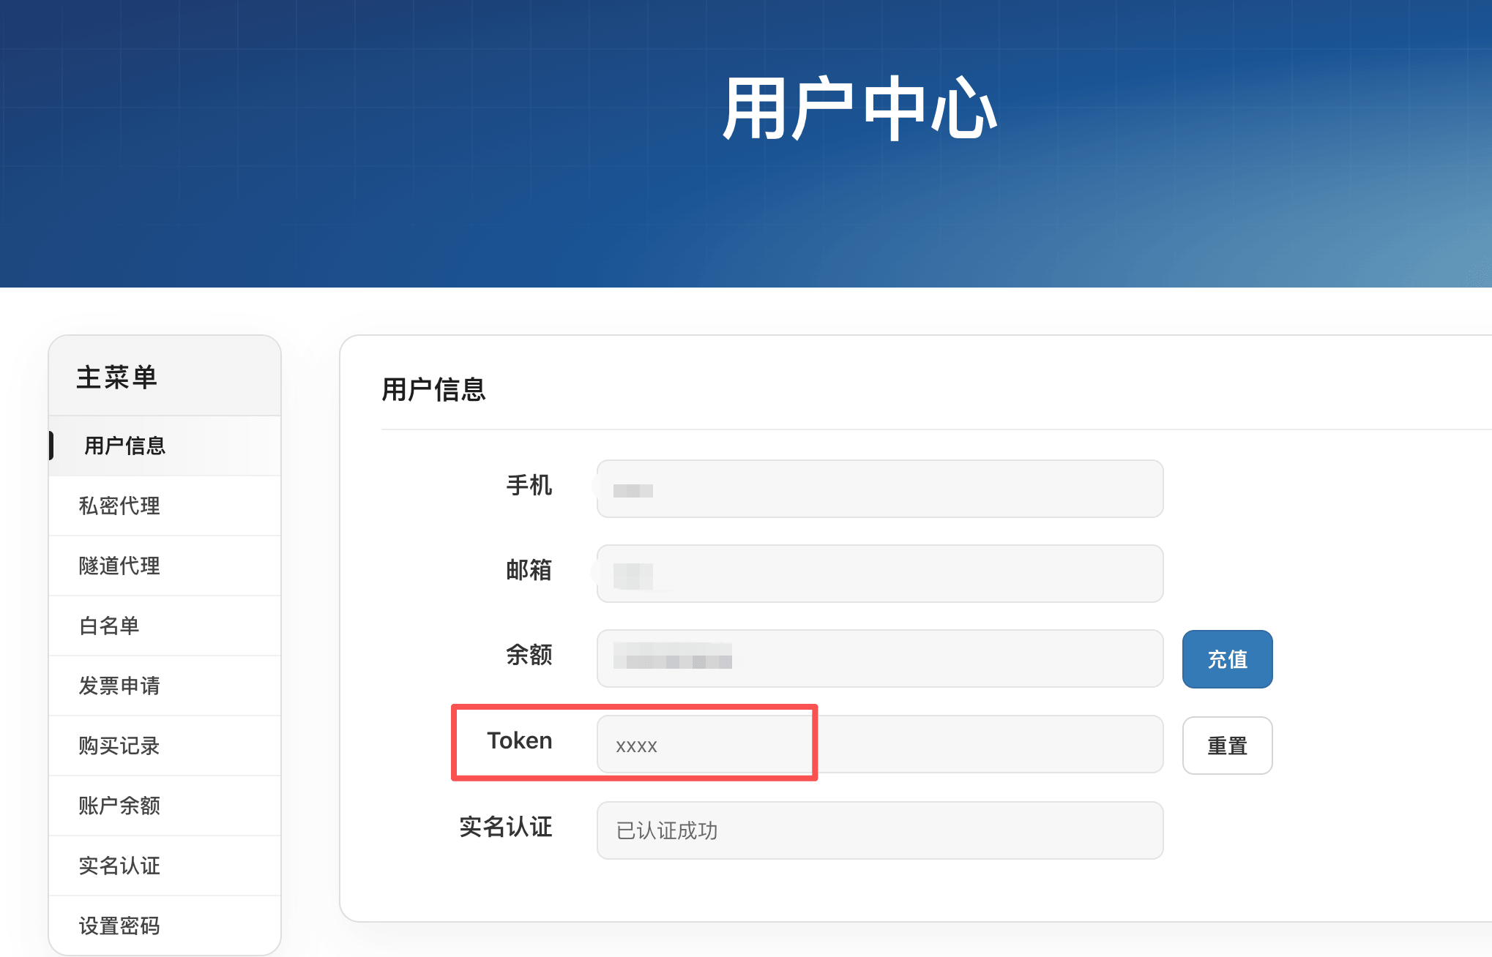This screenshot has height=957, width=1492.
Task: Open the 发票申请 menu item
Action: 119,686
